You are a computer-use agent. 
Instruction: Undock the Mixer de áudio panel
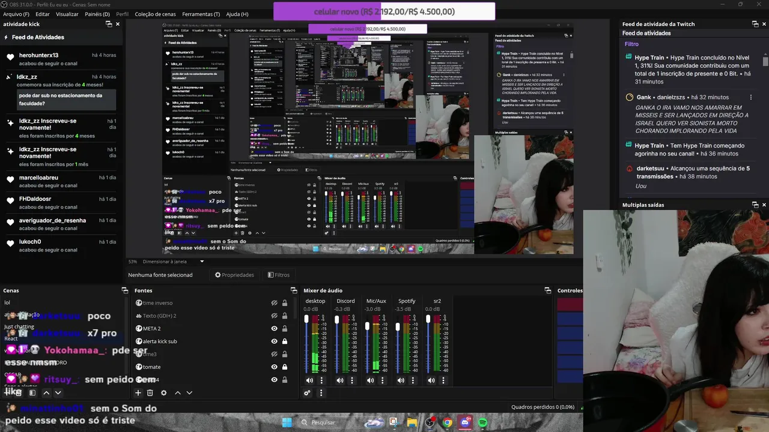click(548, 290)
